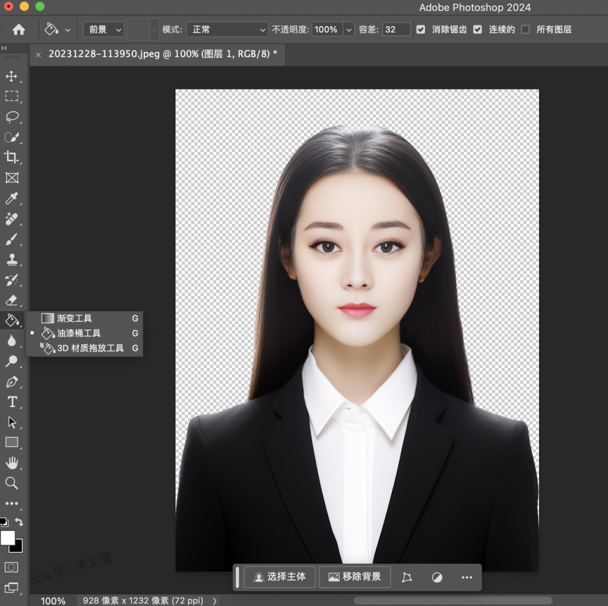Click the Home icon in options bar
This screenshot has width=608, height=606.
[x=19, y=30]
